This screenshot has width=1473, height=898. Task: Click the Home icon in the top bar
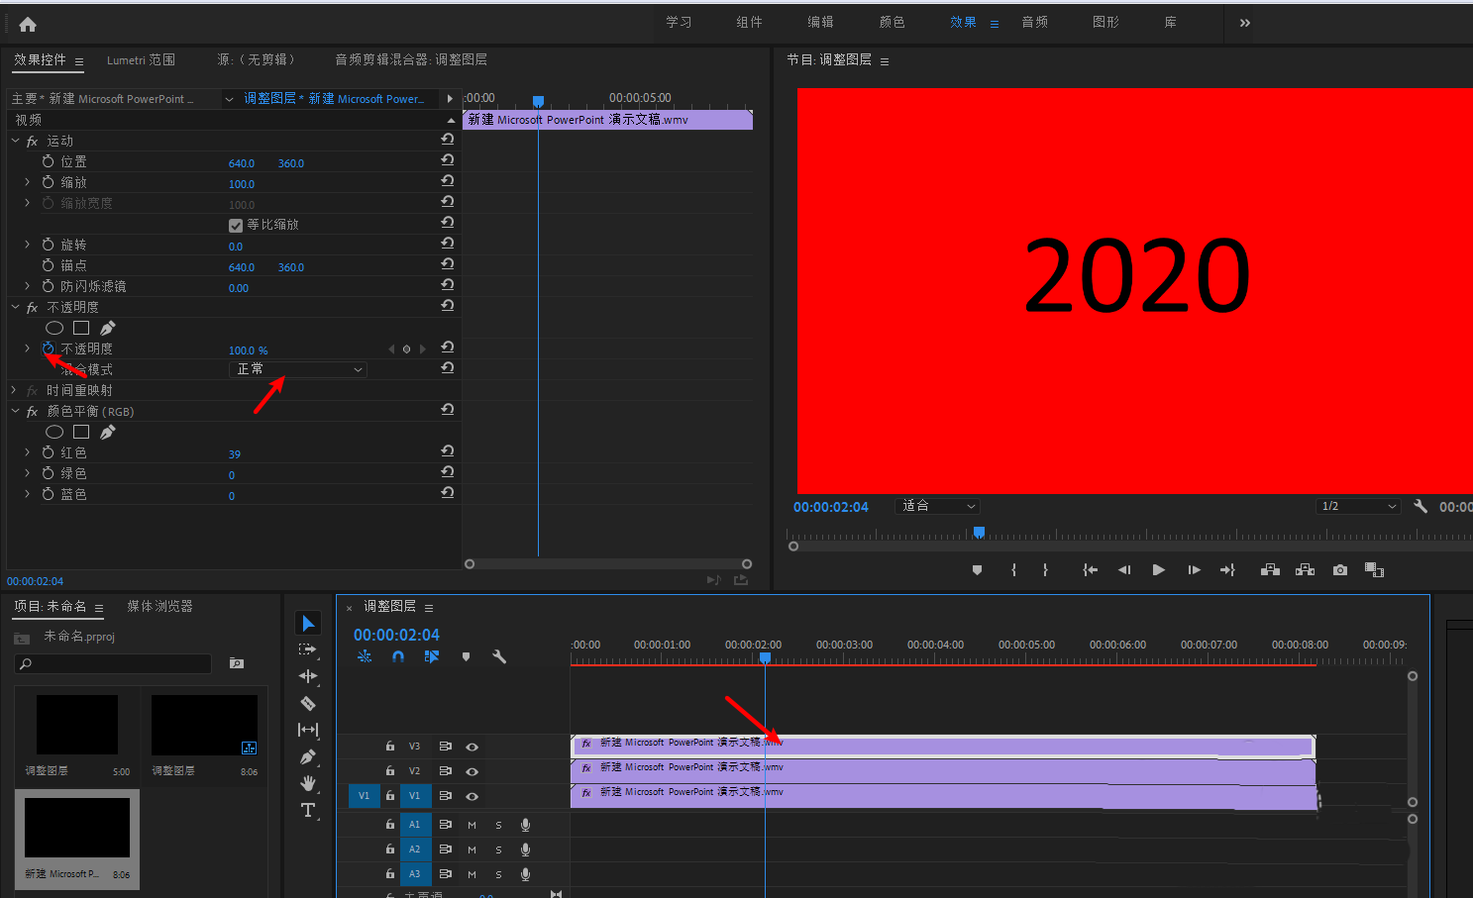28,24
